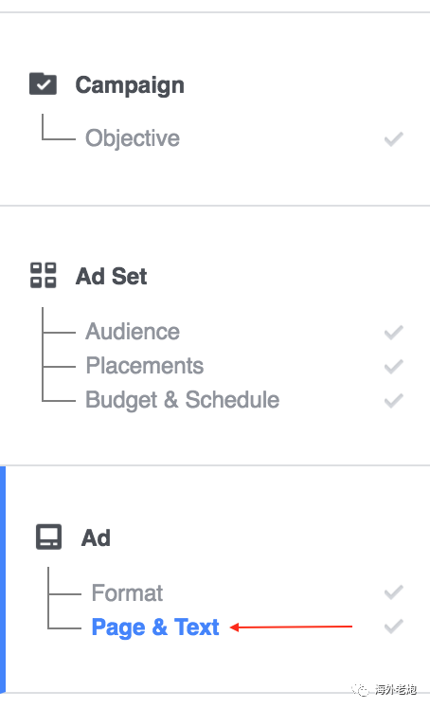Select Placements in Ad Set
Image resolution: width=430 pixels, height=709 pixels.
[145, 366]
